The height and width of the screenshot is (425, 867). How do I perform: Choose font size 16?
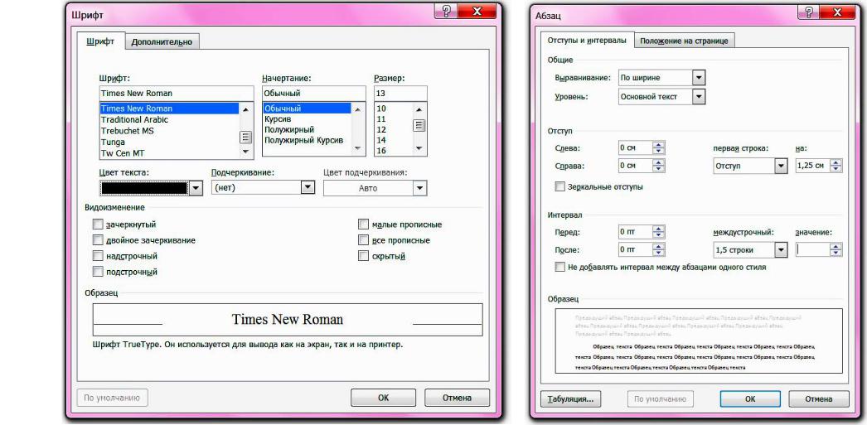click(393, 150)
